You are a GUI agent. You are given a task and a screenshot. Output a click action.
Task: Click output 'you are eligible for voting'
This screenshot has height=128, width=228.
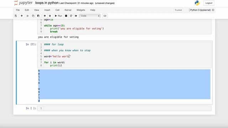(x=58, y=37)
